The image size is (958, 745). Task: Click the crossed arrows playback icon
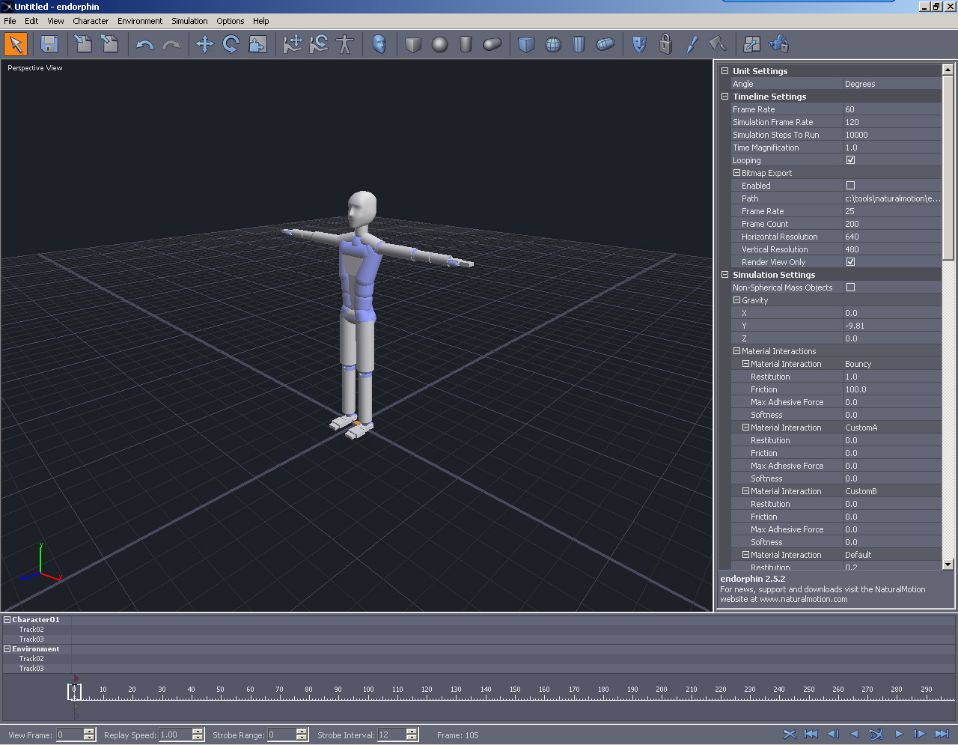coord(789,735)
